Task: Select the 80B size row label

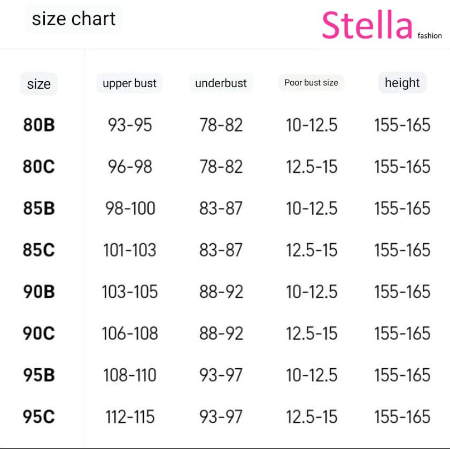Action: (38, 125)
